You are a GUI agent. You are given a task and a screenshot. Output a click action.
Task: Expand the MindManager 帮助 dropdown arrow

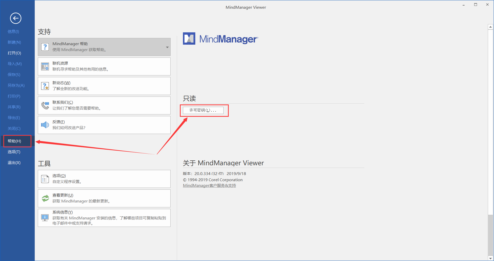pos(167,47)
